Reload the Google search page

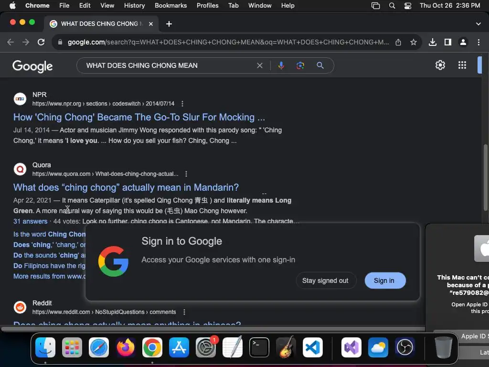pyautogui.click(x=41, y=42)
